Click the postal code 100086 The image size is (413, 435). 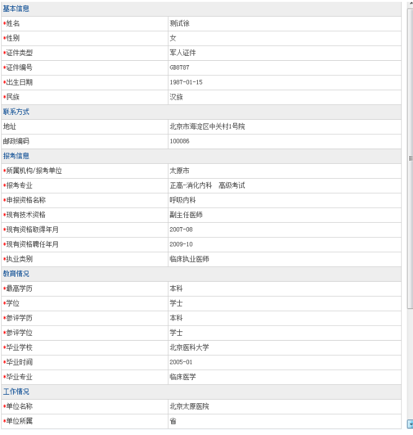(180, 141)
